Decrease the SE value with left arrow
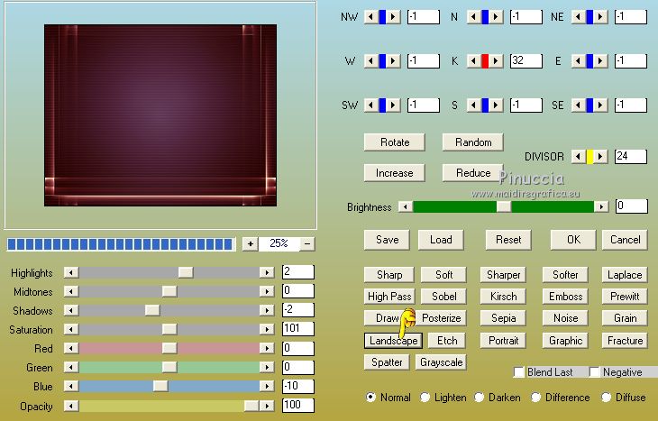Viewport: 658px width, 421px height. point(579,105)
